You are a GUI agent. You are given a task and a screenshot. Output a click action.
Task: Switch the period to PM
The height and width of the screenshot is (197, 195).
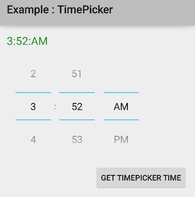pyautogui.click(x=121, y=139)
